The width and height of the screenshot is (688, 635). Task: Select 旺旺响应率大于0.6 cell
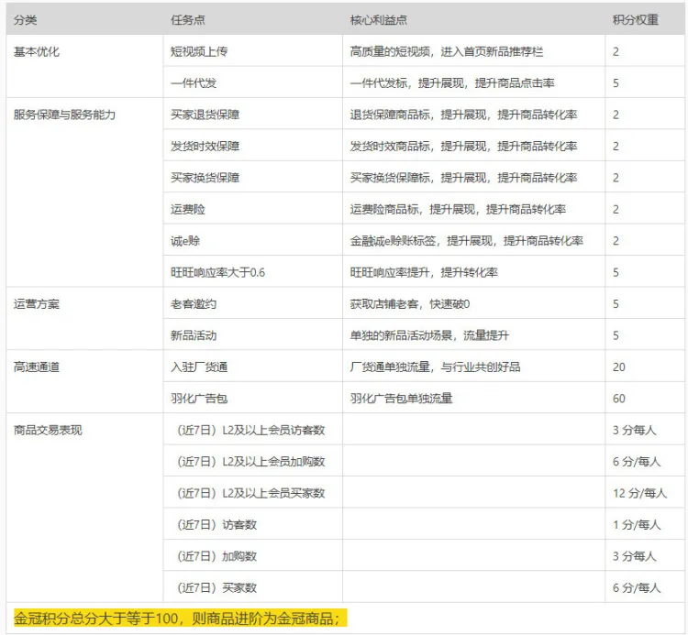[253, 272]
